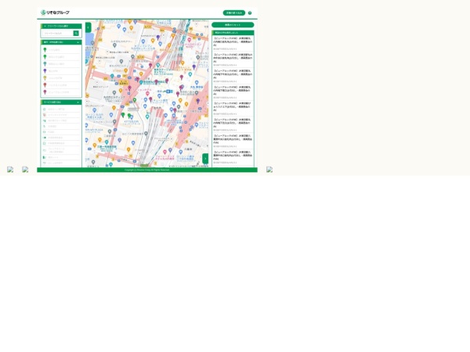
Task: Click the green button beside the help icon
Action: click(233, 13)
